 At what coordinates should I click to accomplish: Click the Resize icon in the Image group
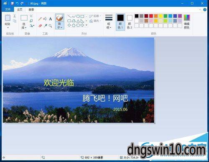[31, 21]
